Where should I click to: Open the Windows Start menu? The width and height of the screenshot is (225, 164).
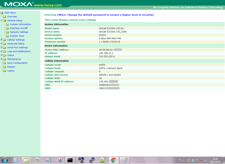point(5,160)
